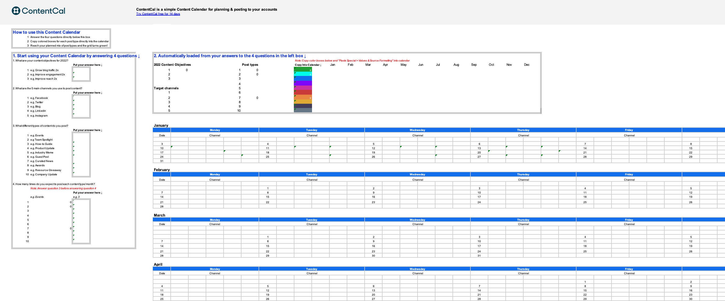Image resolution: width=725 pixels, height=301 pixels.
Task: Select 'e.g. Company Update' content type
Action: [44, 174]
